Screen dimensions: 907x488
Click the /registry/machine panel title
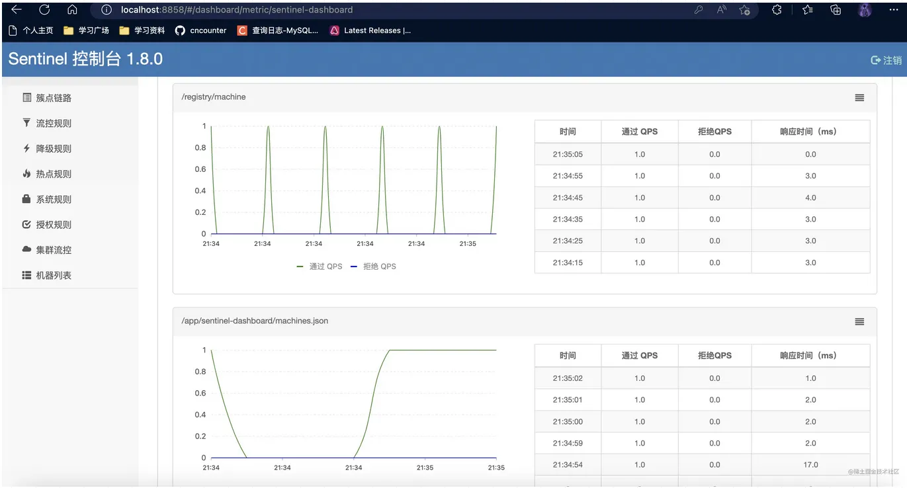pyautogui.click(x=214, y=97)
